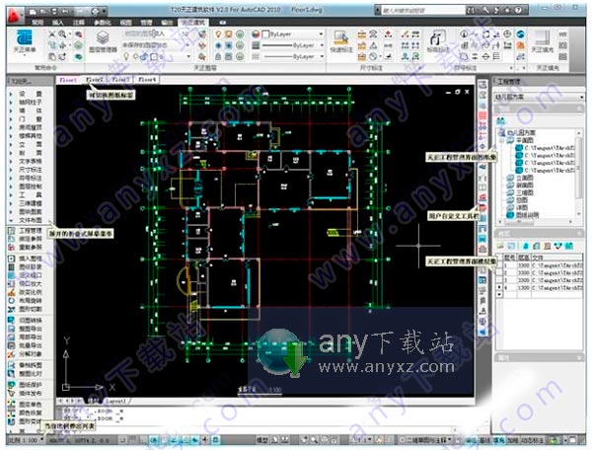The image size is (592, 450).
Task: Open the 天正菜单 ribbon button
Action: pyautogui.click(x=25, y=41)
